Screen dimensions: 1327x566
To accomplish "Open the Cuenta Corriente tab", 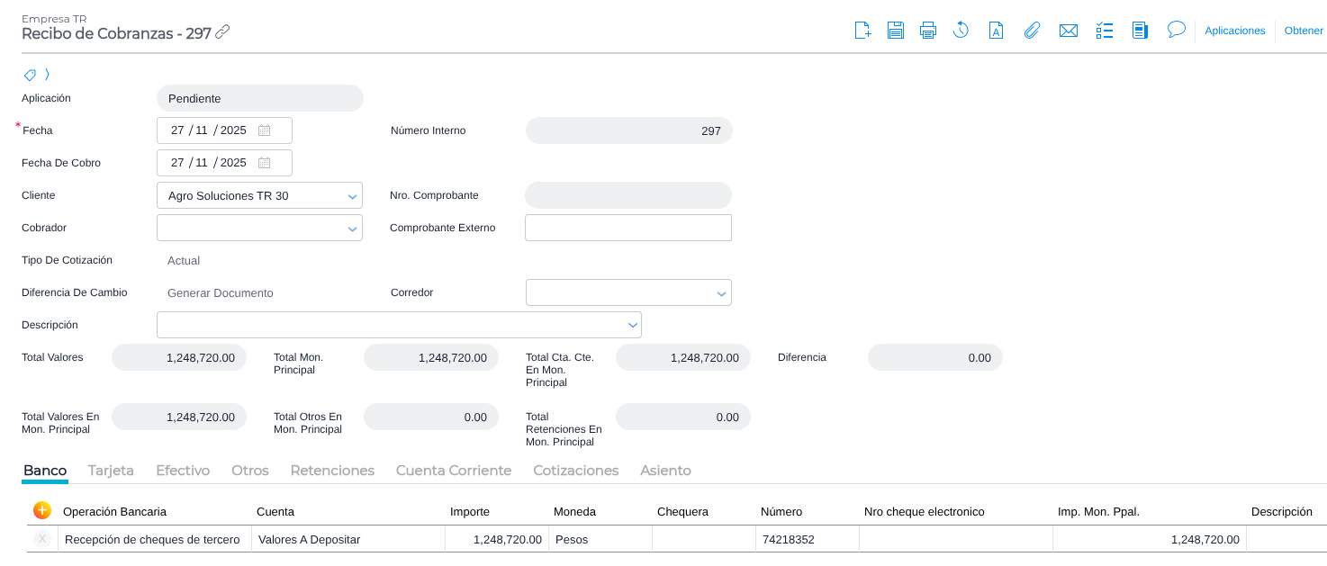I will pos(453,471).
